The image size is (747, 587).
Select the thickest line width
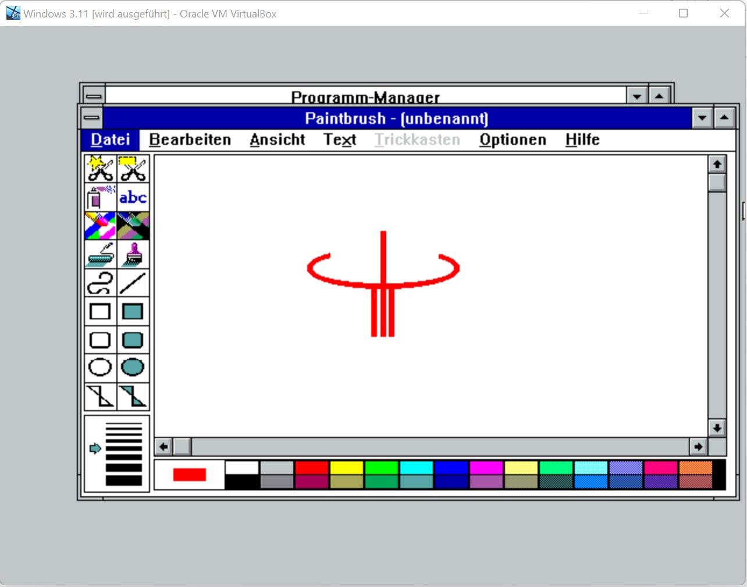tap(124, 481)
